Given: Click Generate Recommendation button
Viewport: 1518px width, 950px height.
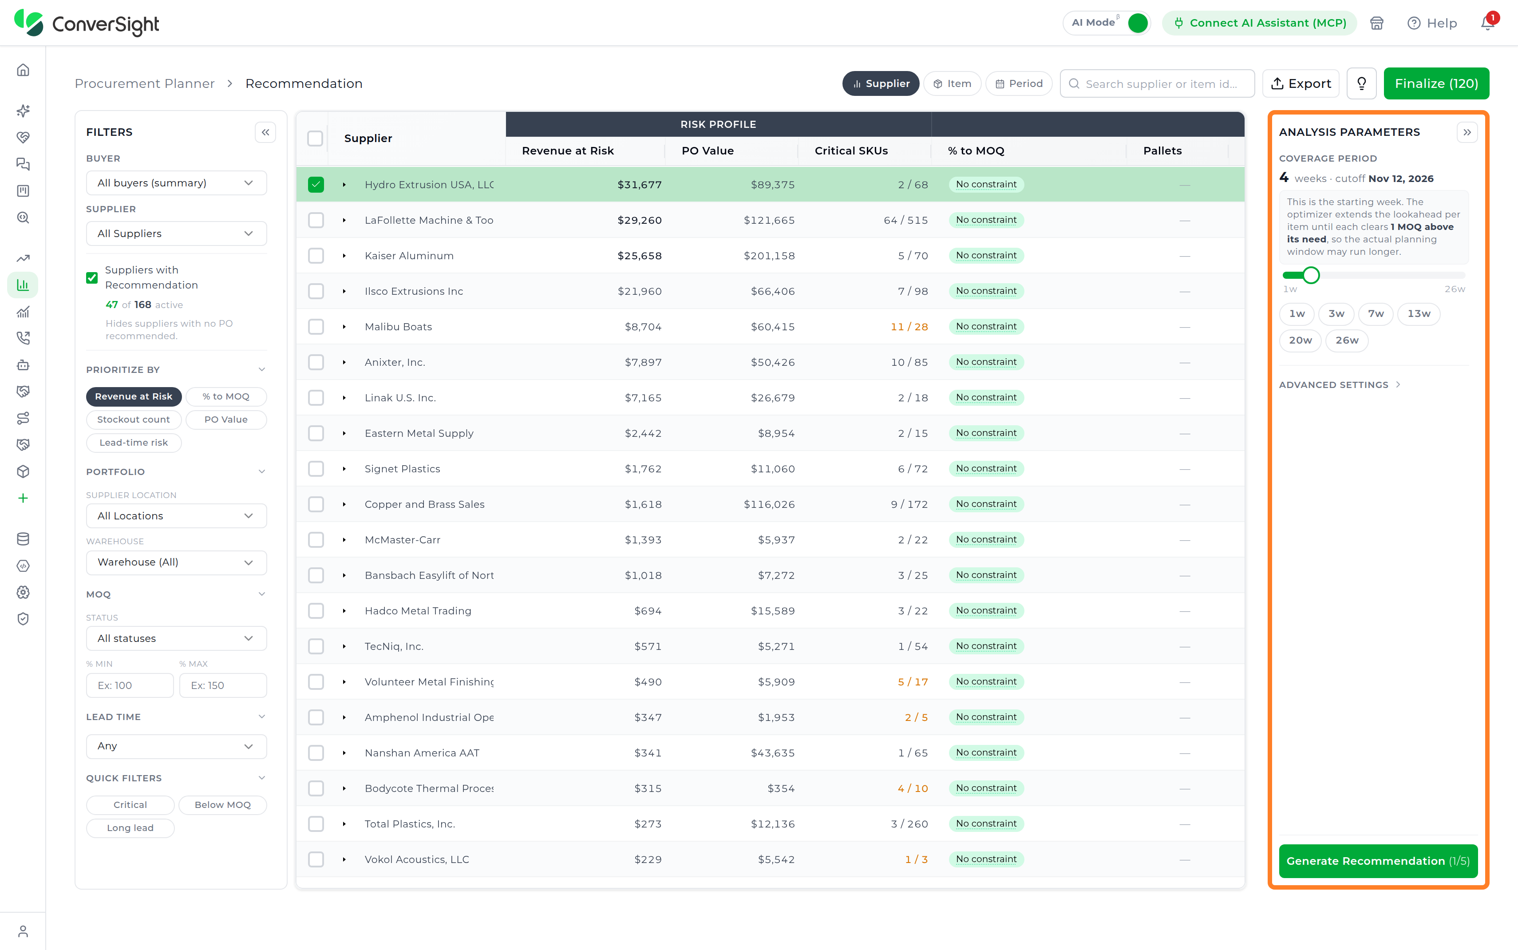Looking at the screenshot, I should (1378, 861).
